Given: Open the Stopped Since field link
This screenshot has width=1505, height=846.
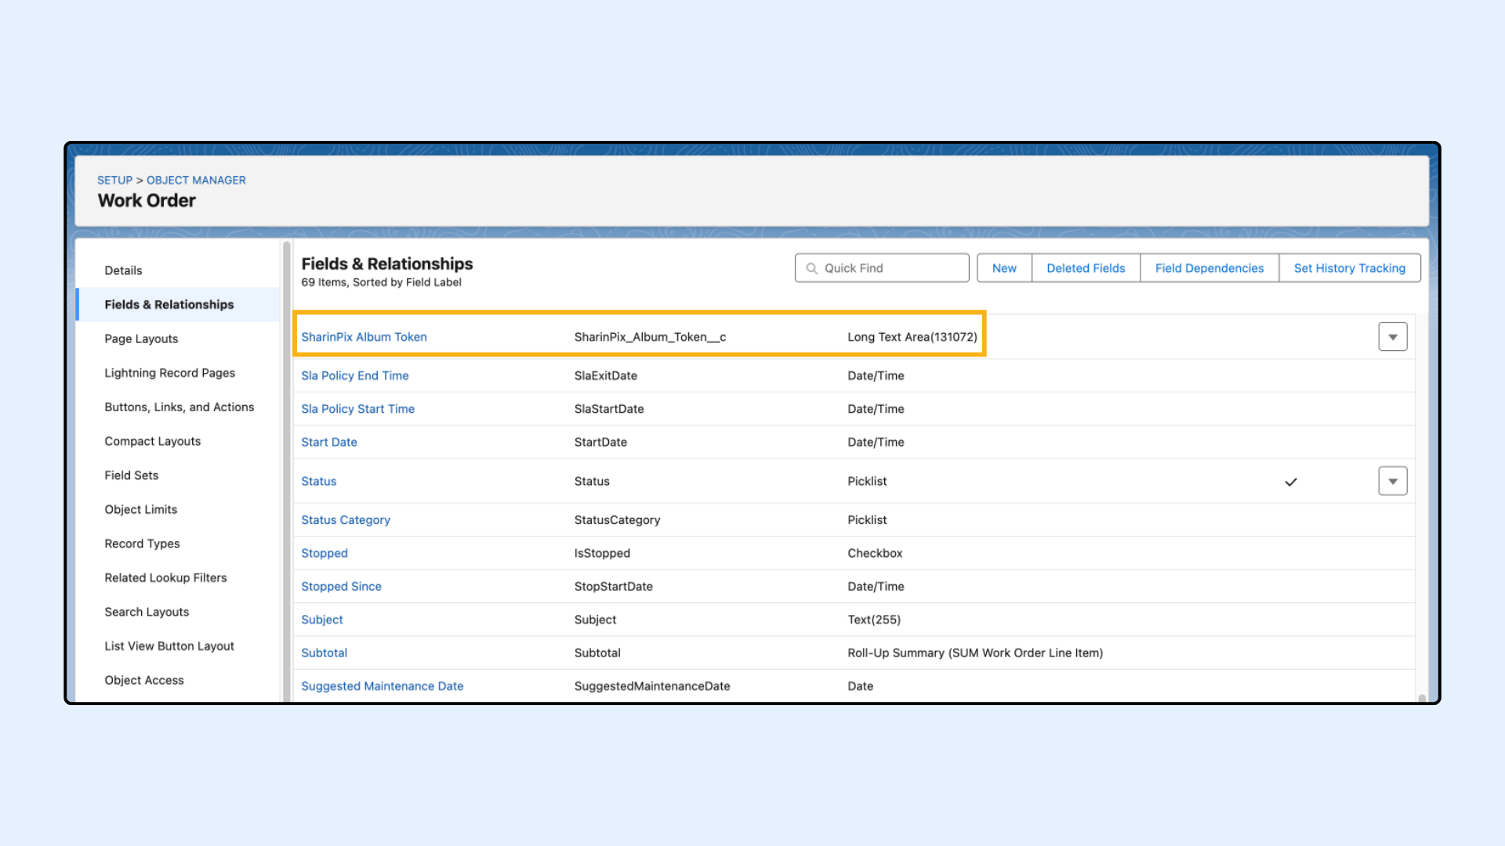Looking at the screenshot, I should (341, 586).
